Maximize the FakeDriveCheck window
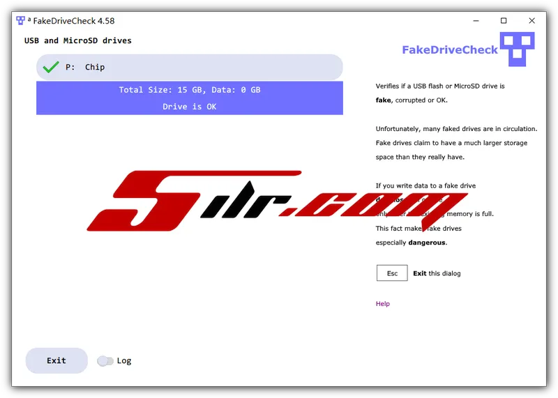Image resolution: width=558 pixels, height=398 pixels. pyautogui.click(x=504, y=21)
